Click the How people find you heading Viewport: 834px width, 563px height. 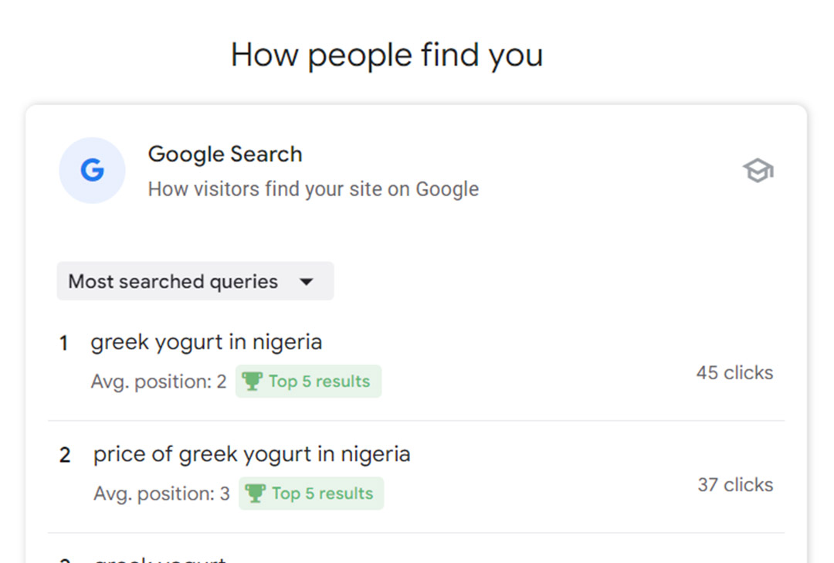point(387,56)
